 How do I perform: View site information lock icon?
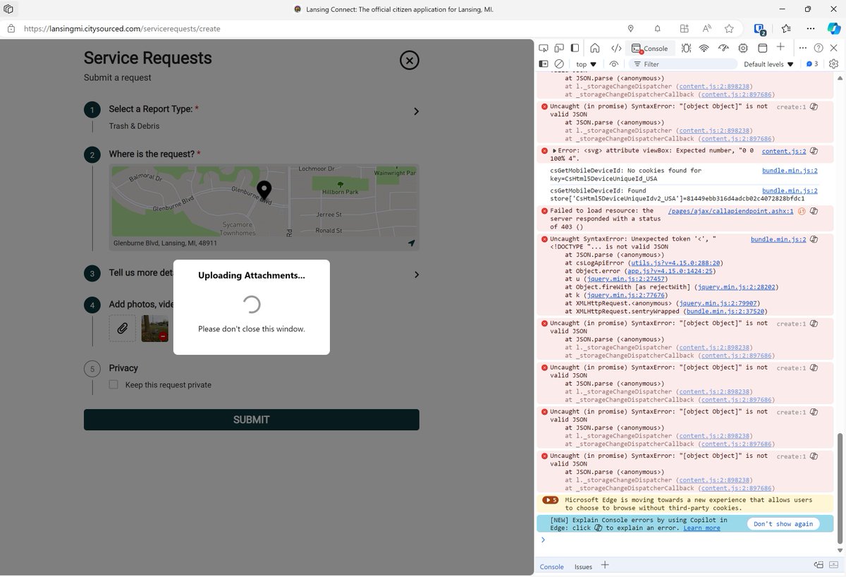point(11,29)
